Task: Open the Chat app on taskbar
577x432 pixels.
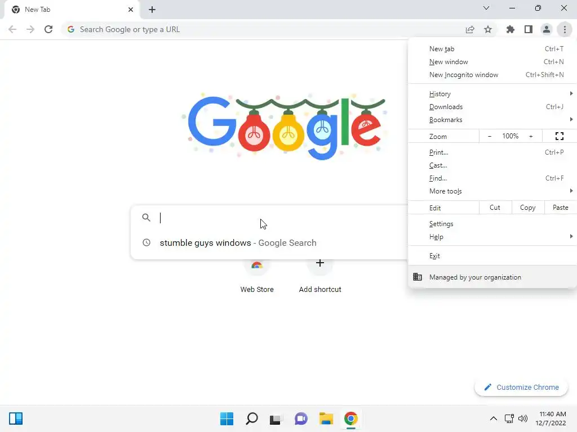Action: [301, 418]
